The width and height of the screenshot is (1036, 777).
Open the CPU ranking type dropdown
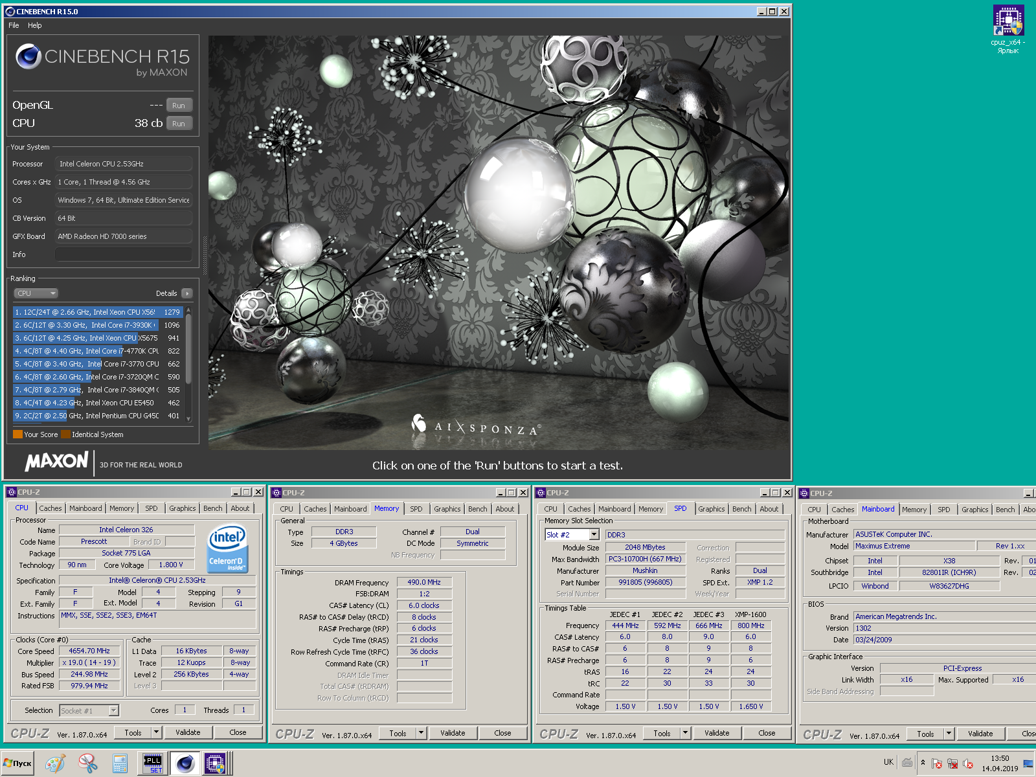36,293
